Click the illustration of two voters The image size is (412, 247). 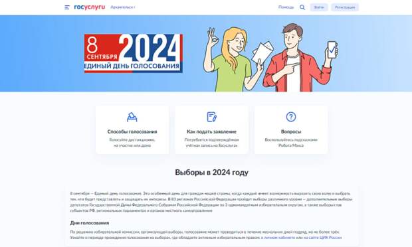[x=270, y=58]
